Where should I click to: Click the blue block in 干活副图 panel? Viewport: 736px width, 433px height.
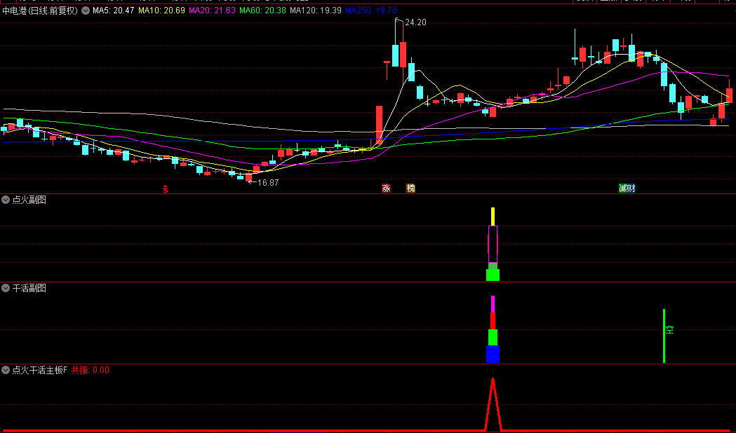[x=493, y=354]
